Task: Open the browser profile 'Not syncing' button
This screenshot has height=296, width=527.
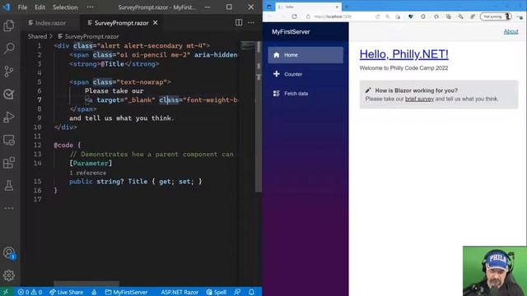Action: click(x=496, y=16)
